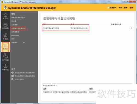This screenshot has height=104, width=137.
Task: Click the refresh link in header
Action: [x=120, y=8]
